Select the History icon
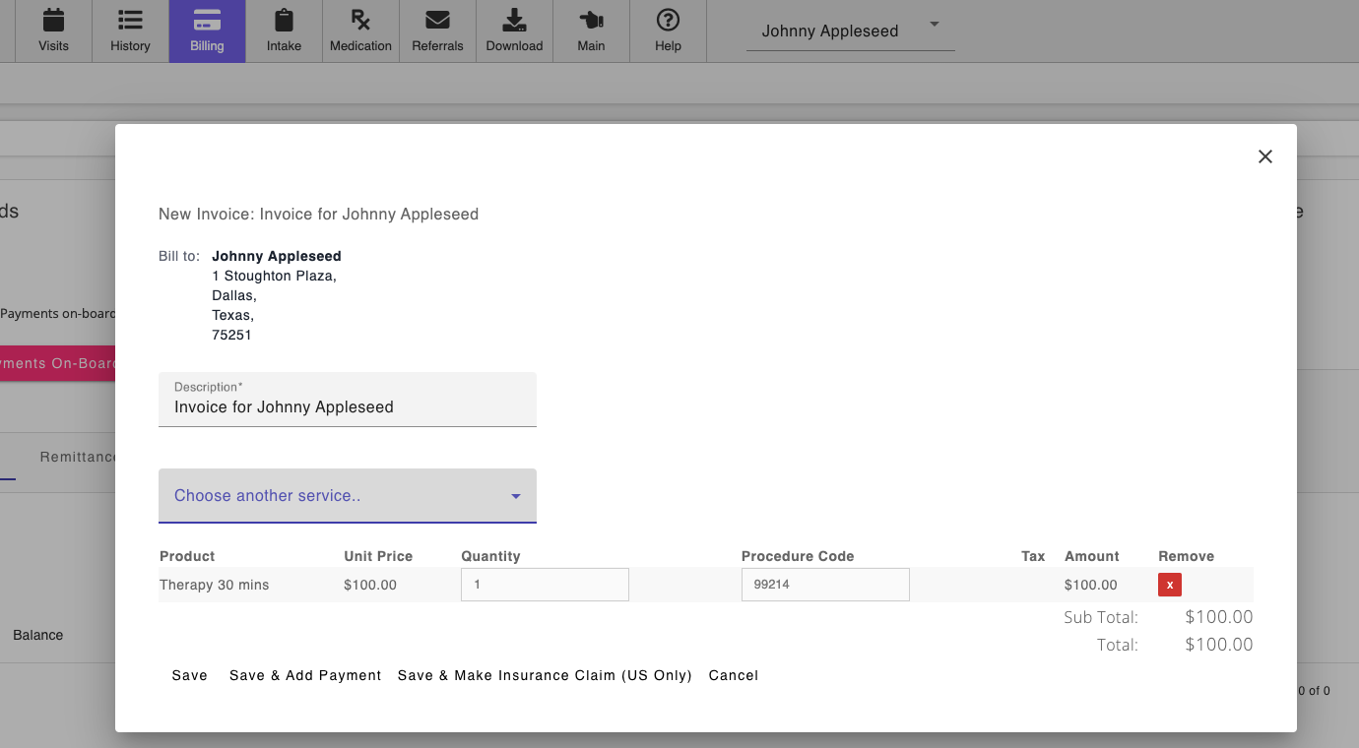The width and height of the screenshot is (1359, 748). click(x=130, y=30)
